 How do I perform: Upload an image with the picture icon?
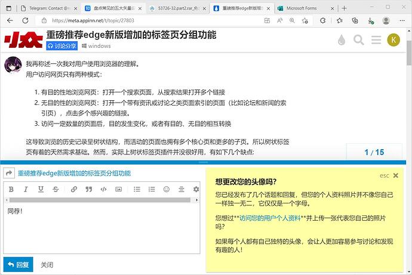click(x=118, y=189)
